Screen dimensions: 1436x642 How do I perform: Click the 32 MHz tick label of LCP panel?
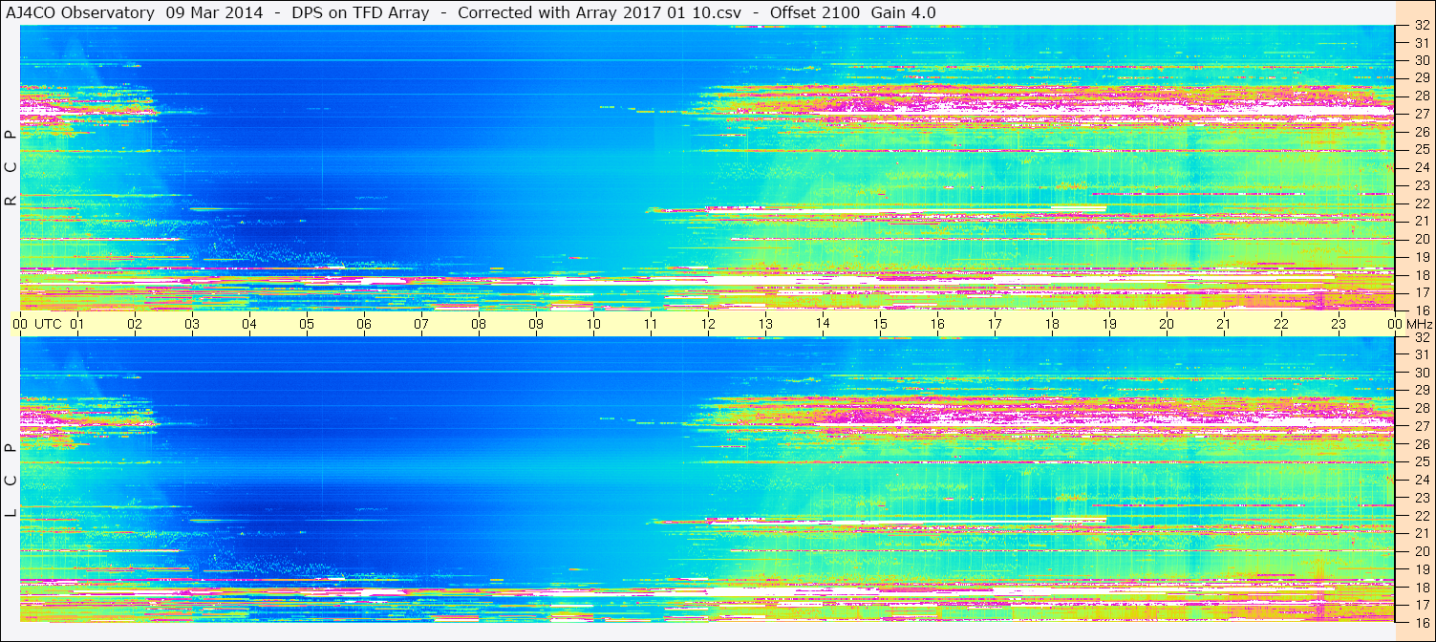(1421, 337)
